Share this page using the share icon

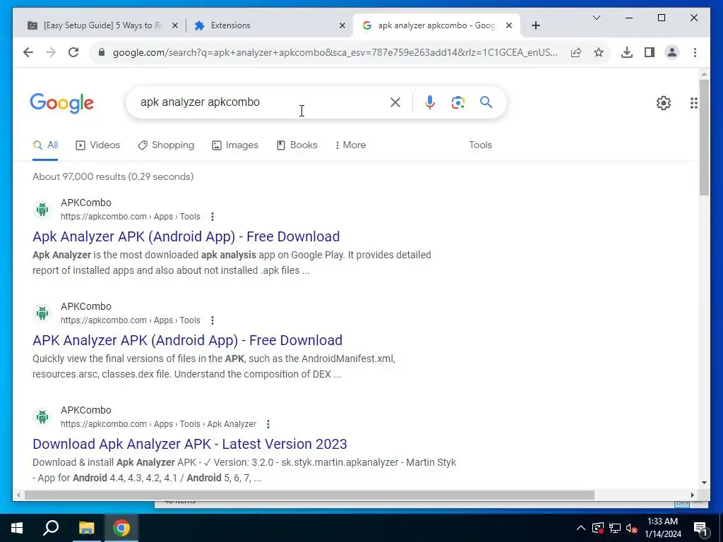click(576, 52)
